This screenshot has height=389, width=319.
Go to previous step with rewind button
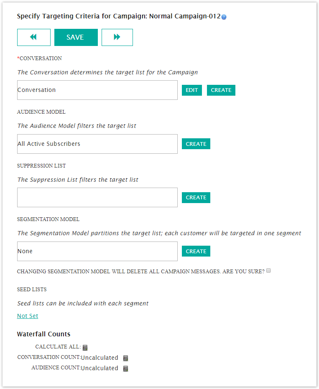[x=34, y=37]
